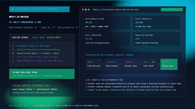Click the +318% Pipeline Velocity line

[147, 43]
